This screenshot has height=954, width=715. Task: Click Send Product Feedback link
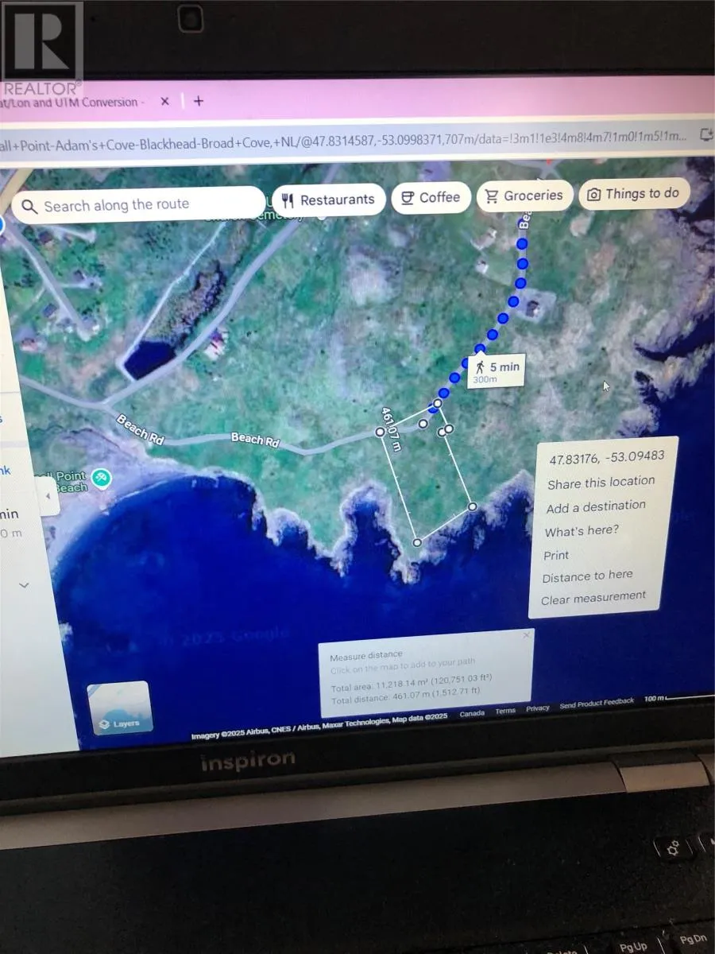[597, 703]
